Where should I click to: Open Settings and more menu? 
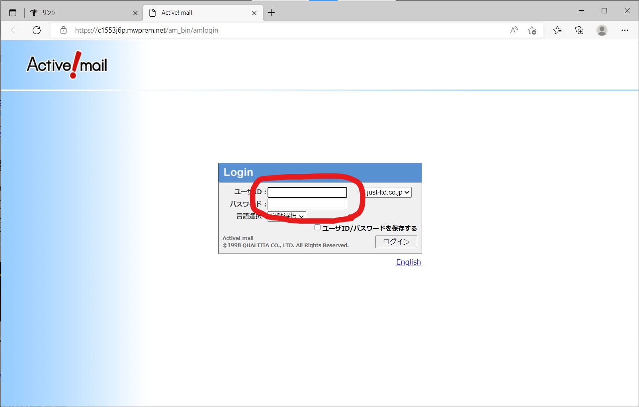pyautogui.click(x=625, y=30)
